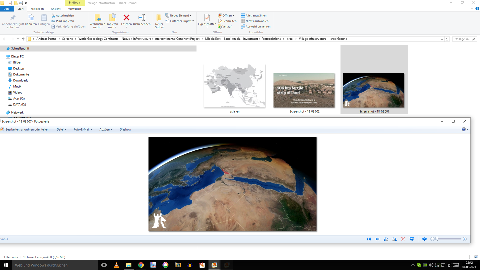Open Schnellzugriff in the navigation pane

[20, 48]
